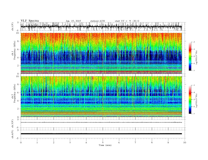The image size is (208, 160).
Task: Select the "start UT = 8 :20: 0" text
Action: point(127,21)
